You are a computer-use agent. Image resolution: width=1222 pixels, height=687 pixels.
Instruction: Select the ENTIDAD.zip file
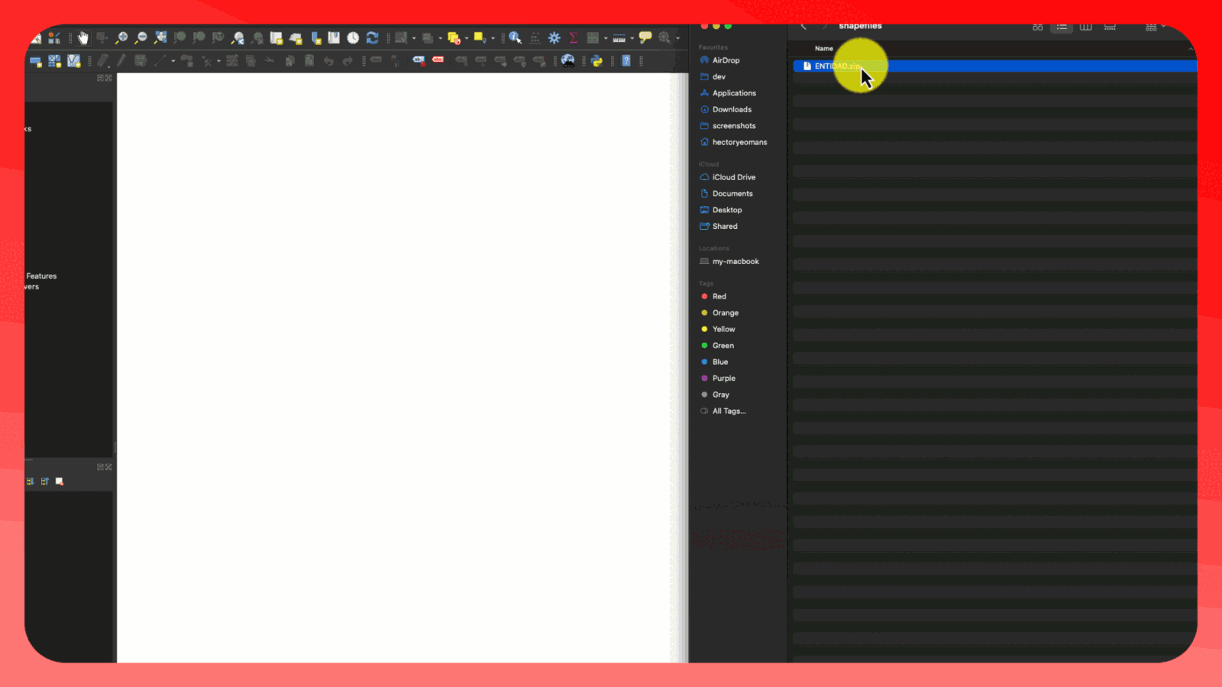coord(836,66)
